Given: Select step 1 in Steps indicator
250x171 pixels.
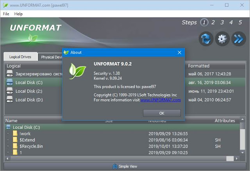Looking at the screenshot, I should coord(204,22).
